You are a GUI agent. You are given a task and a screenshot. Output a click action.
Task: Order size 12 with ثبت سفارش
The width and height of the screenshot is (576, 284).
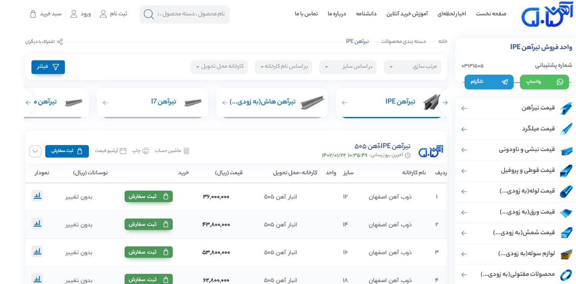149,196
